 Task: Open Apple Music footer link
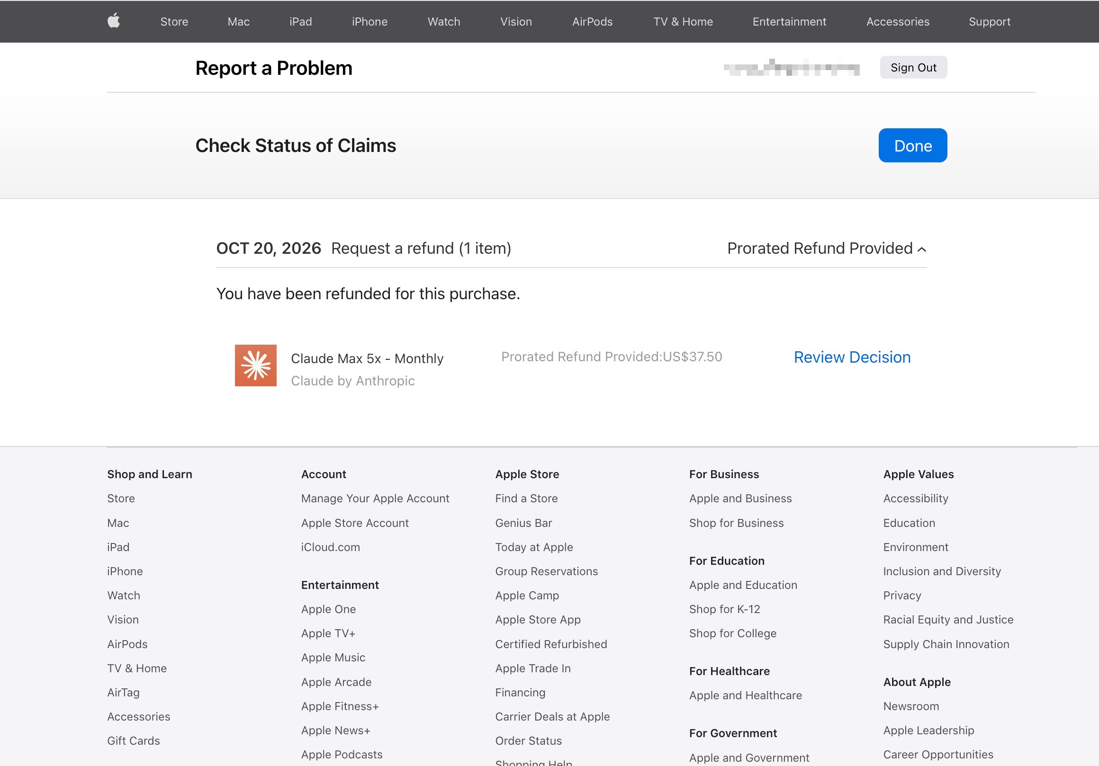click(333, 658)
